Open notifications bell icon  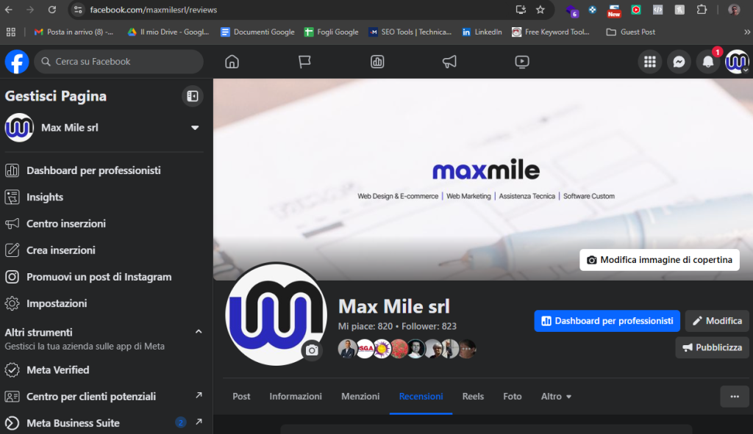(708, 62)
